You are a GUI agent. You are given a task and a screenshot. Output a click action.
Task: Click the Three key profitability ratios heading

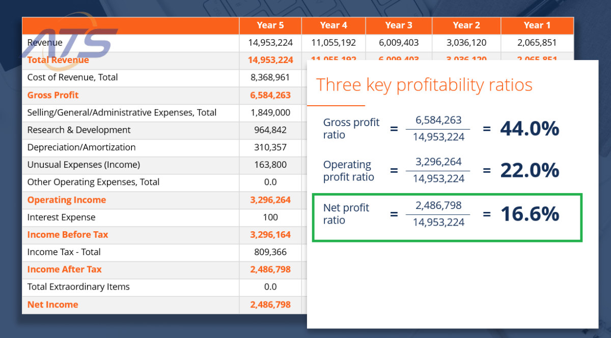point(424,84)
